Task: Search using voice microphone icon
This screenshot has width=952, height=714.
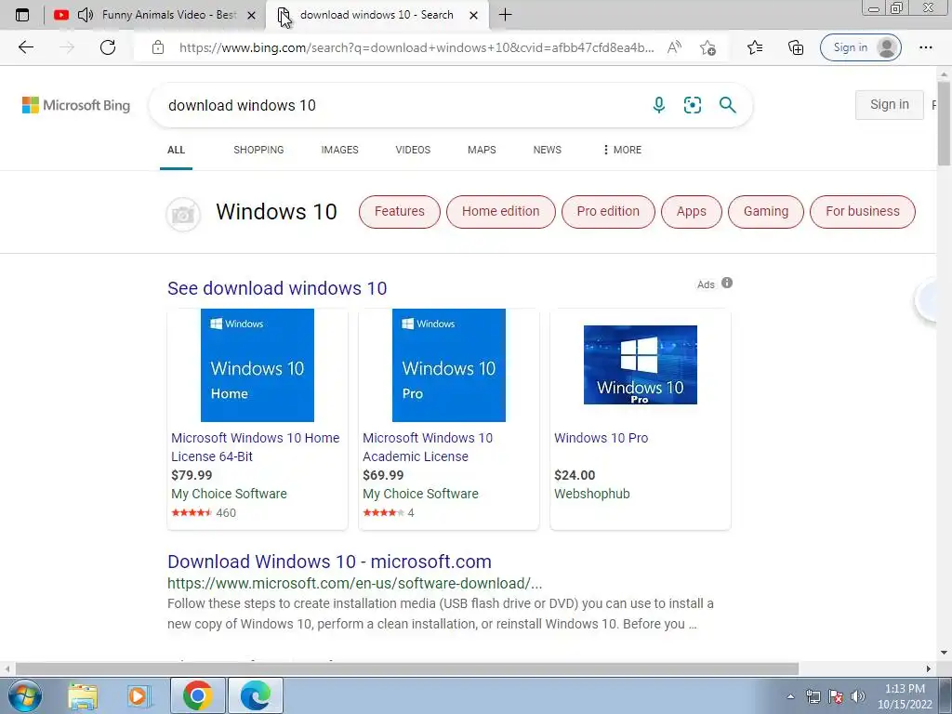Action: point(659,105)
